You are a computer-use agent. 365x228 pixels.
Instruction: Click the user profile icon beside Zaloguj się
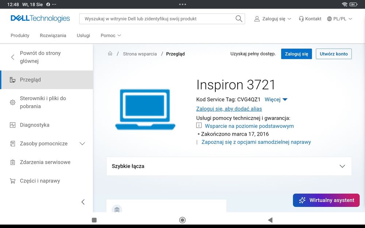point(257,19)
